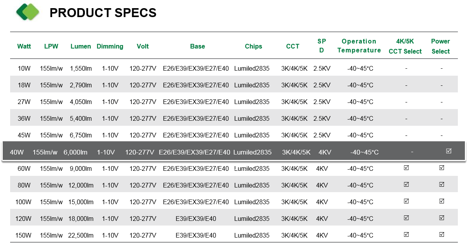Click the green diamond logo icon
The image size is (468, 243).
point(28,12)
